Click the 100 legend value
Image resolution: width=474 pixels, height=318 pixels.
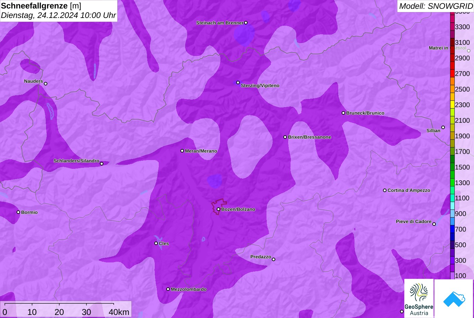tap(460, 276)
